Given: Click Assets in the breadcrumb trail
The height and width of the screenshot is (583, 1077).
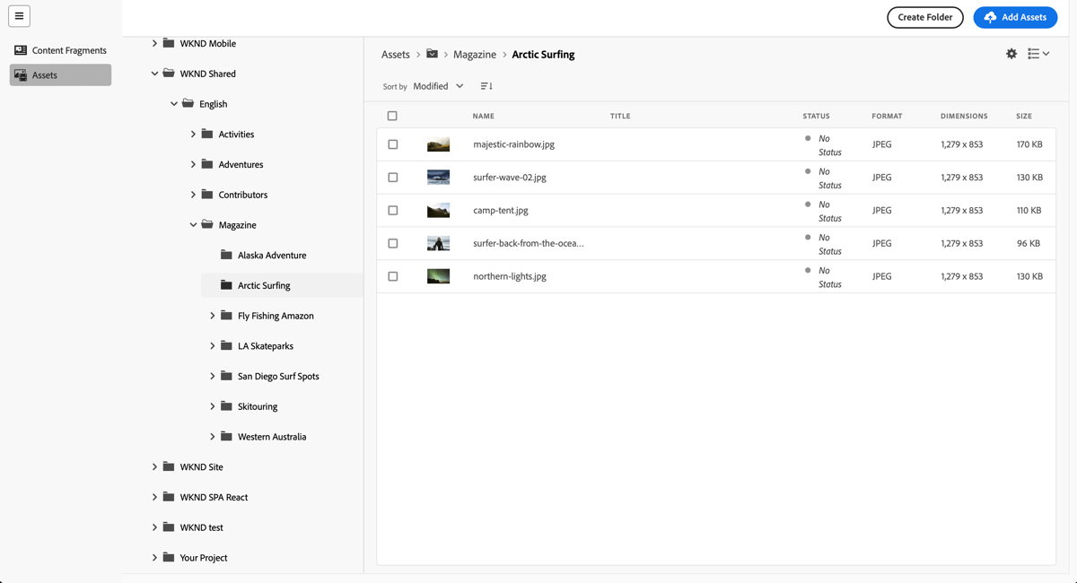Looking at the screenshot, I should [395, 54].
